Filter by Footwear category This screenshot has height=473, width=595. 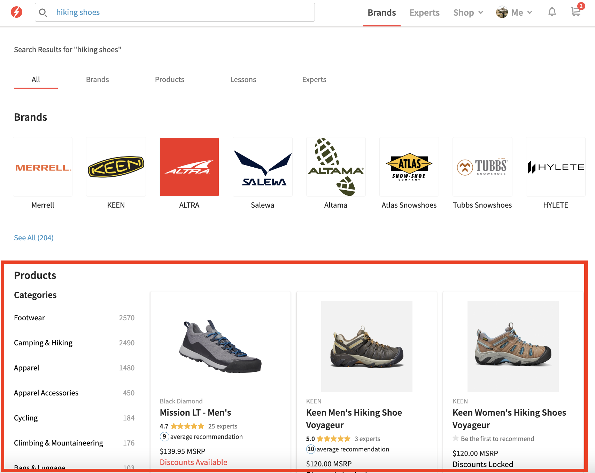click(x=74, y=318)
